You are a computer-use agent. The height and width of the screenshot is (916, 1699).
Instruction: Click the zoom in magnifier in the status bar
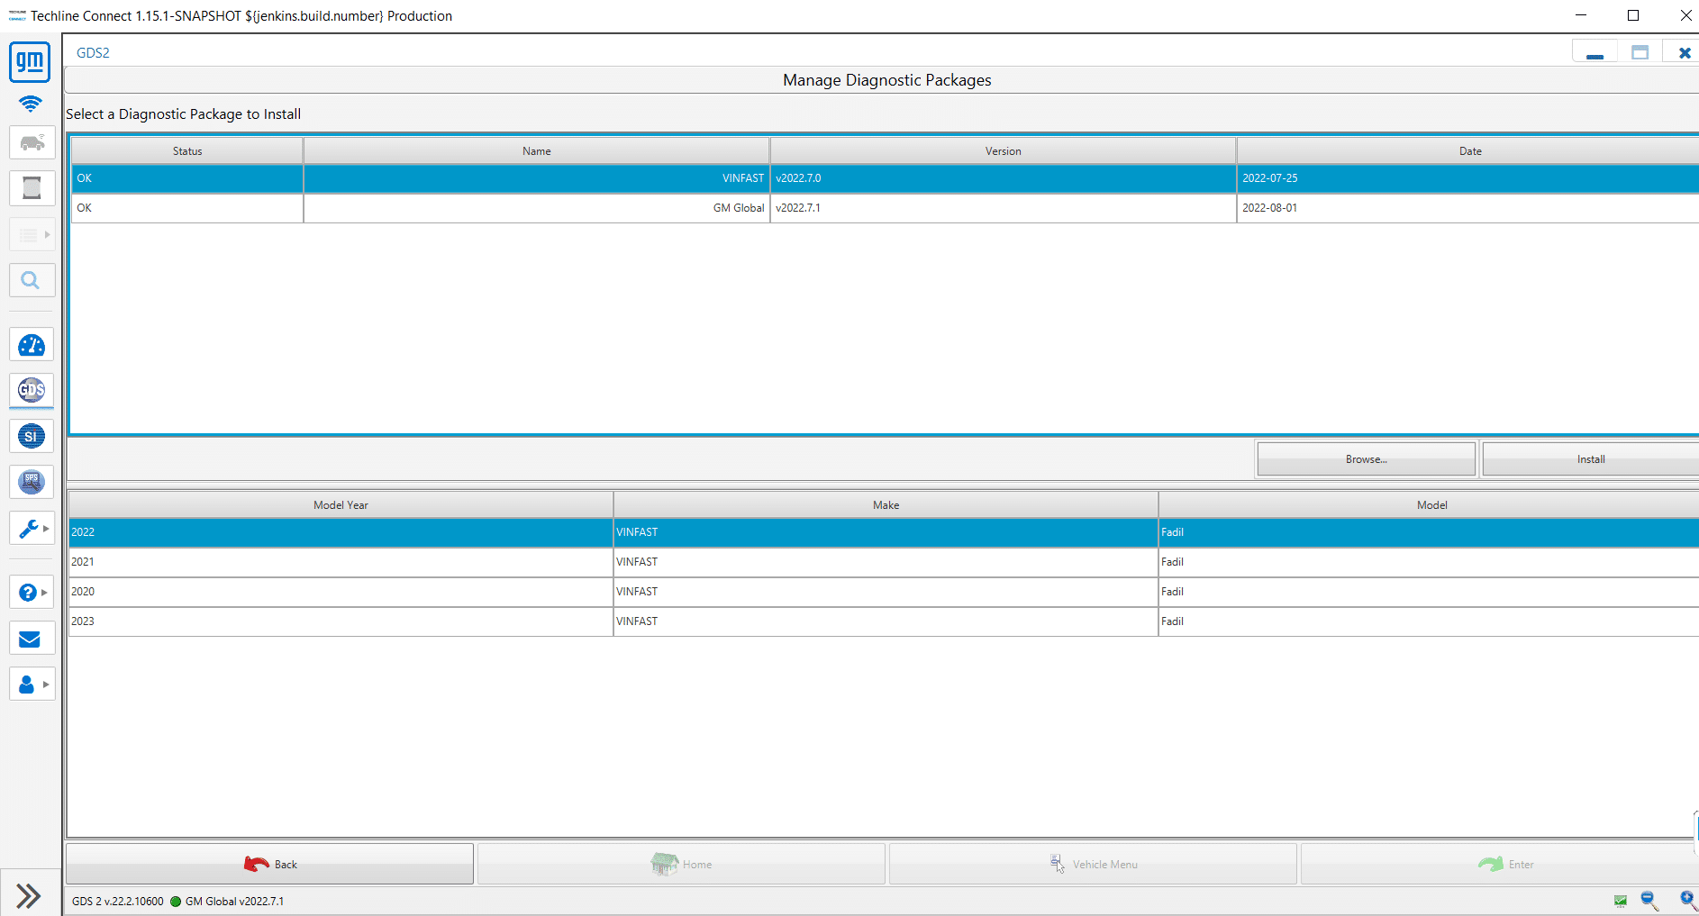tap(1688, 901)
